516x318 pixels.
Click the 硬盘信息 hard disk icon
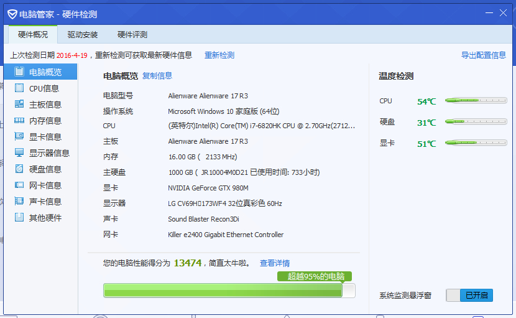[19, 169]
